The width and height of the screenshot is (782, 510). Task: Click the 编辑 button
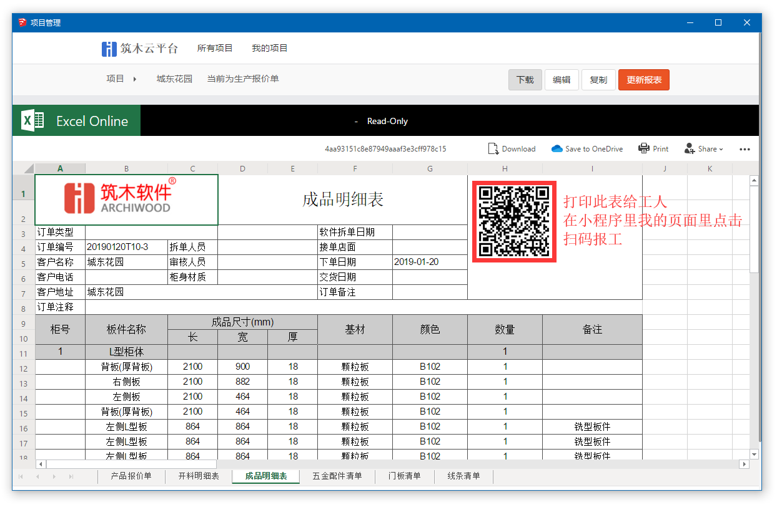coord(562,80)
